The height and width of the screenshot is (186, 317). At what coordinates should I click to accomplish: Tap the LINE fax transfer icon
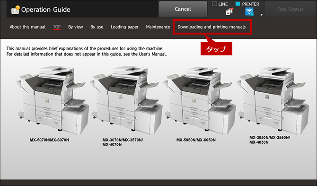(x=229, y=11)
